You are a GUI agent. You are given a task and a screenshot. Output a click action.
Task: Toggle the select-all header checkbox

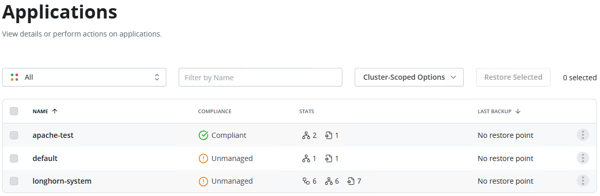point(14,111)
